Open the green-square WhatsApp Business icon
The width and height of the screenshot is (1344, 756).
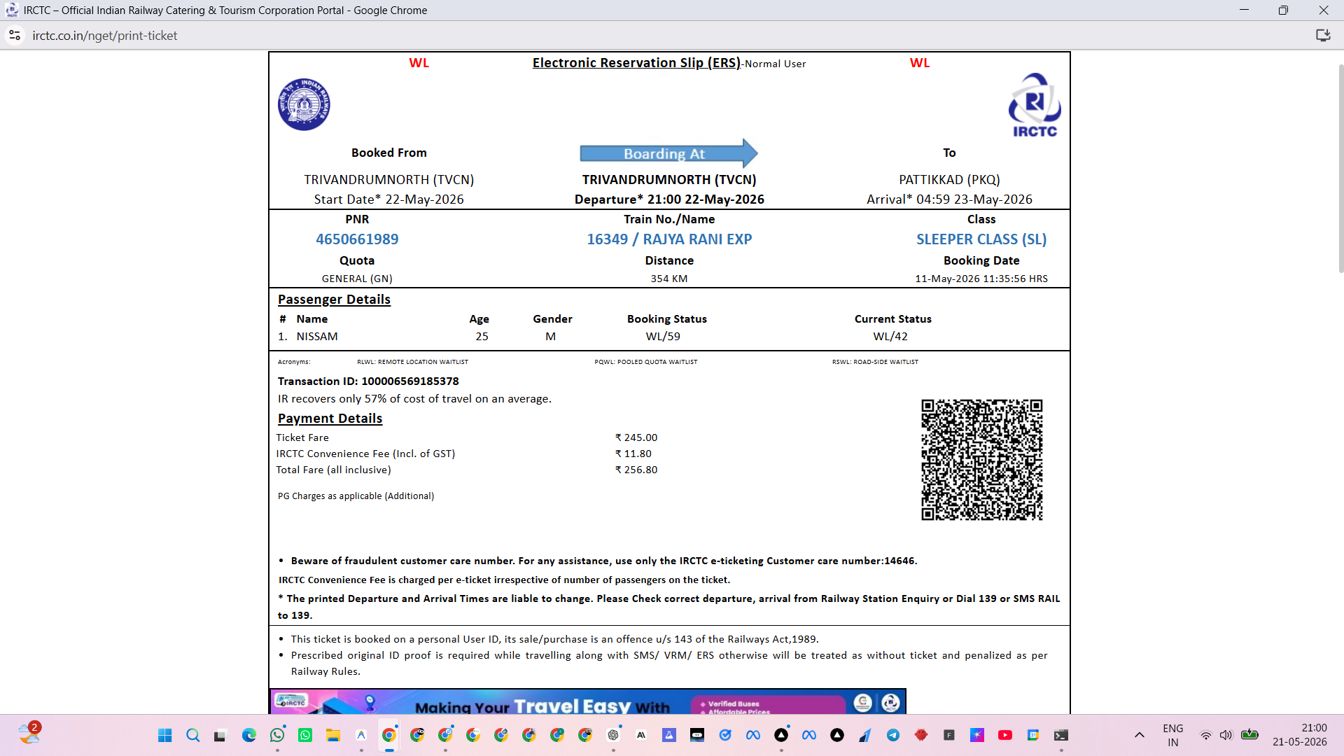tap(305, 735)
